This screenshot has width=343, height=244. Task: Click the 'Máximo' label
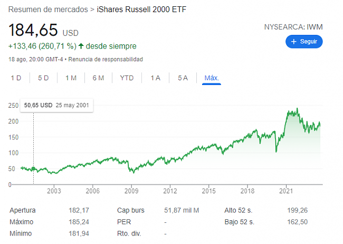(x=22, y=222)
